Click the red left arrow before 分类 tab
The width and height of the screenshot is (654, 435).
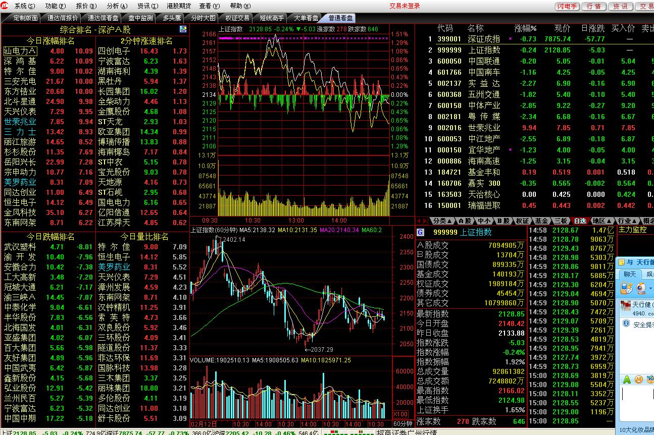tap(418, 221)
